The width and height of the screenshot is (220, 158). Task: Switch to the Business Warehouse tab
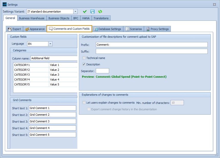(32, 18)
